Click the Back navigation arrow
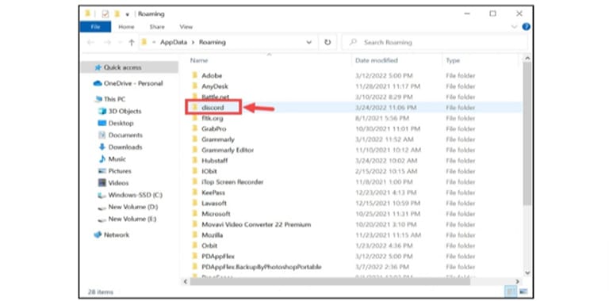Screen dimensions: 609x301 (90, 42)
